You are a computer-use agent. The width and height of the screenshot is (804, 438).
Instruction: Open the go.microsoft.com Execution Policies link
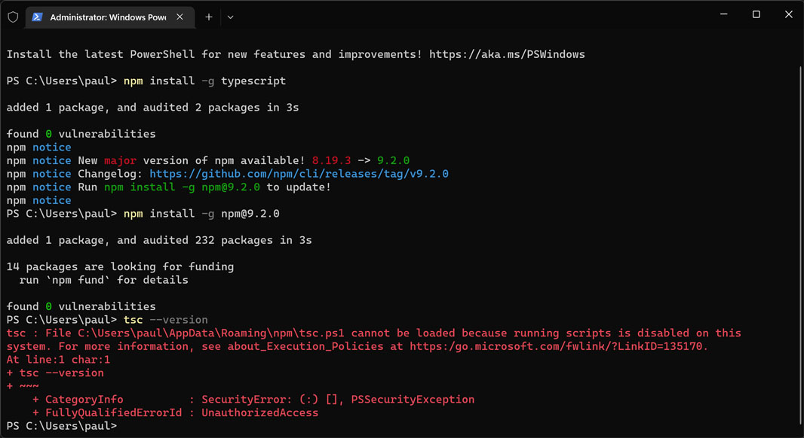(558, 346)
